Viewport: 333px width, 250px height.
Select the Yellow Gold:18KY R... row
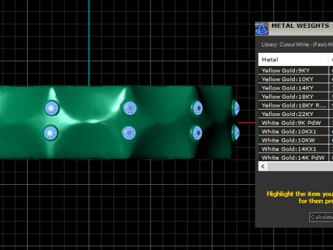[296, 106]
